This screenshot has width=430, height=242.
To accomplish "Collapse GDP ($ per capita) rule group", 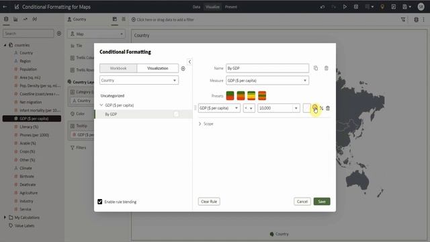I will click(x=101, y=105).
